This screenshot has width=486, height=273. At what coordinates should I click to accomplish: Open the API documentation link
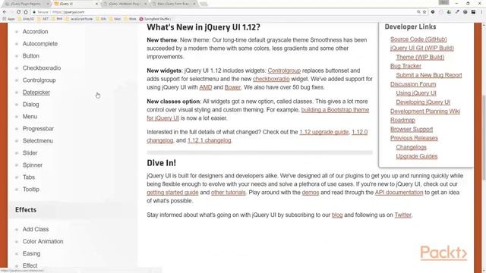[399, 192]
